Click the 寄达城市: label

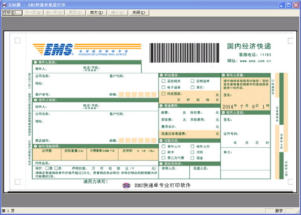(x=43, y=141)
